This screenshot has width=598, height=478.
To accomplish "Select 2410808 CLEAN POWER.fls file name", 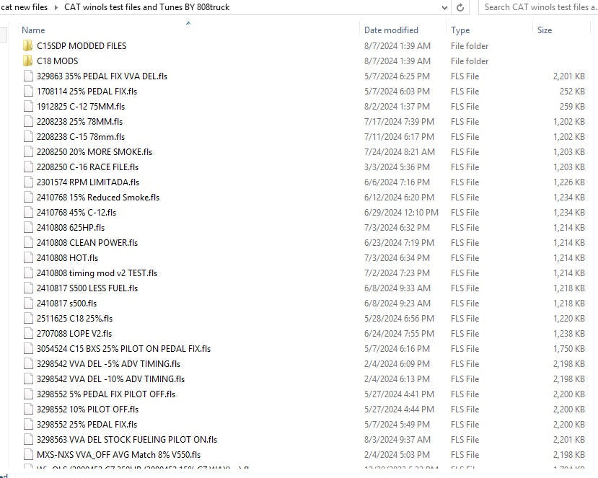I will pyautogui.click(x=87, y=243).
